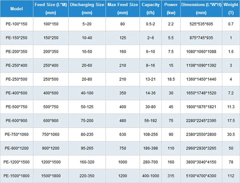Screen dimensions: 240x183
Task: Select the Feed Size (L*M) header
Action: 51,9
